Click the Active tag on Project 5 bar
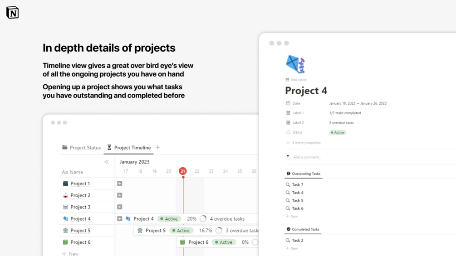The height and width of the screenshot is (256, 456). (181, 231)
